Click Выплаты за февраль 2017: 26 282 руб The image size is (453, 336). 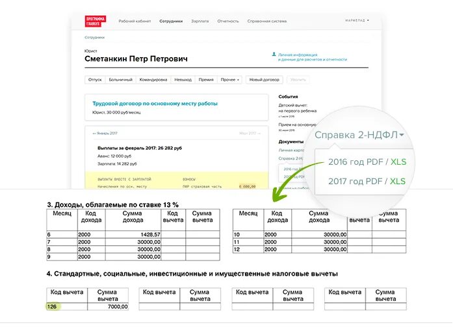140,148
